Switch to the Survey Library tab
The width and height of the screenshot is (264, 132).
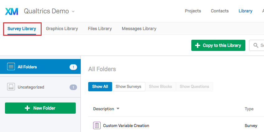pyautogui.click(x=22, y=29)
